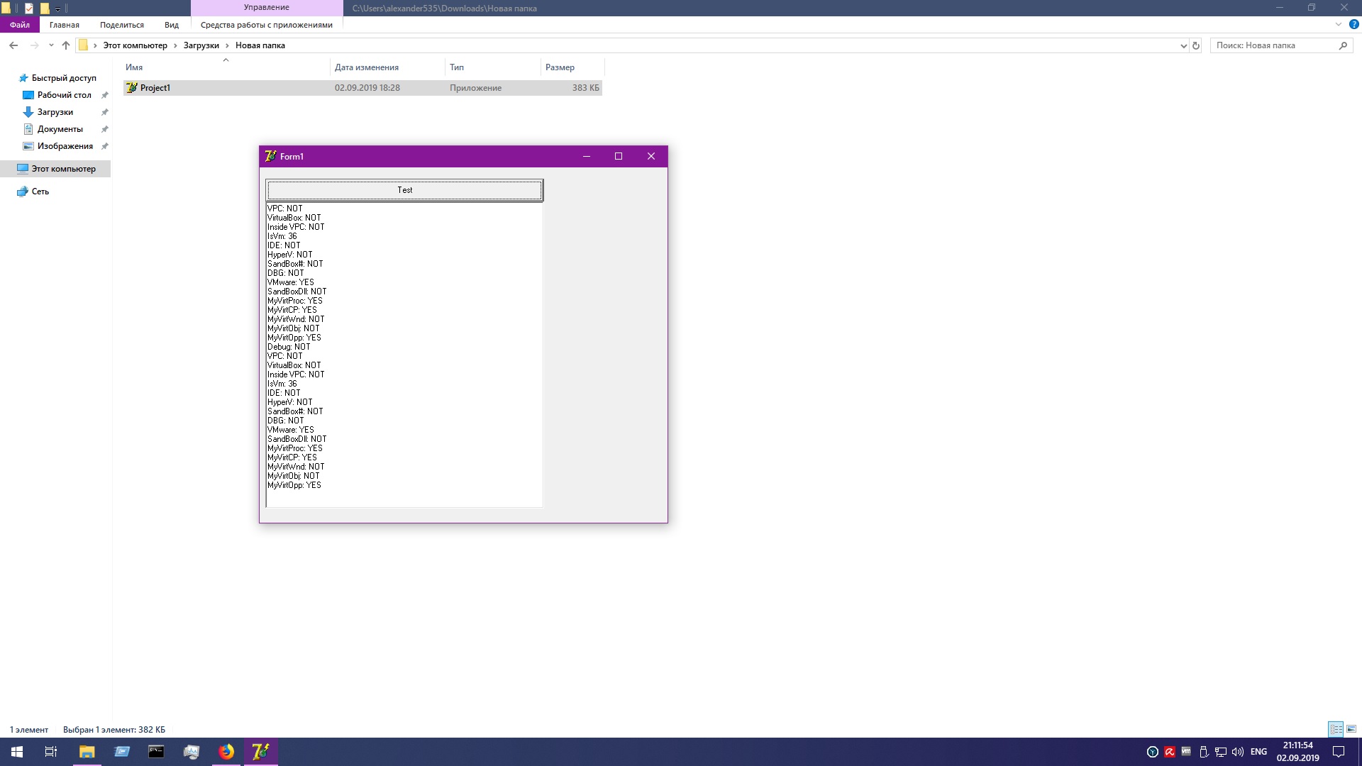The image size is (1362, 766).
Task: Click the back navigation arrow
Action: coord(13,45)
